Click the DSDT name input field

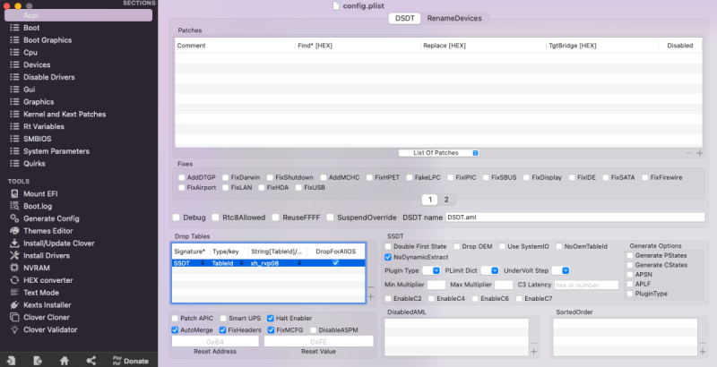tap(574, 217)
